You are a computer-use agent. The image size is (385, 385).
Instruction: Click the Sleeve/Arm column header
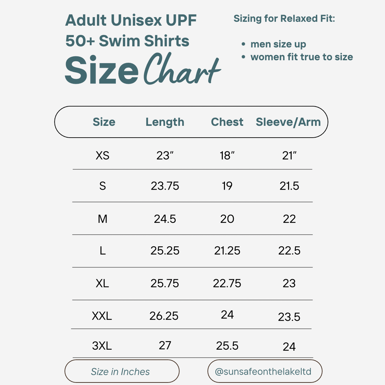click(288, 122)
